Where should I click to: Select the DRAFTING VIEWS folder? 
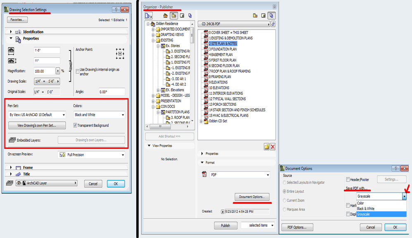pyautogui.click(x=172, y=35)
